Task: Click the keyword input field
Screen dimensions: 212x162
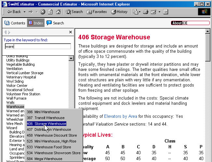Action: [x=38, y=47]
